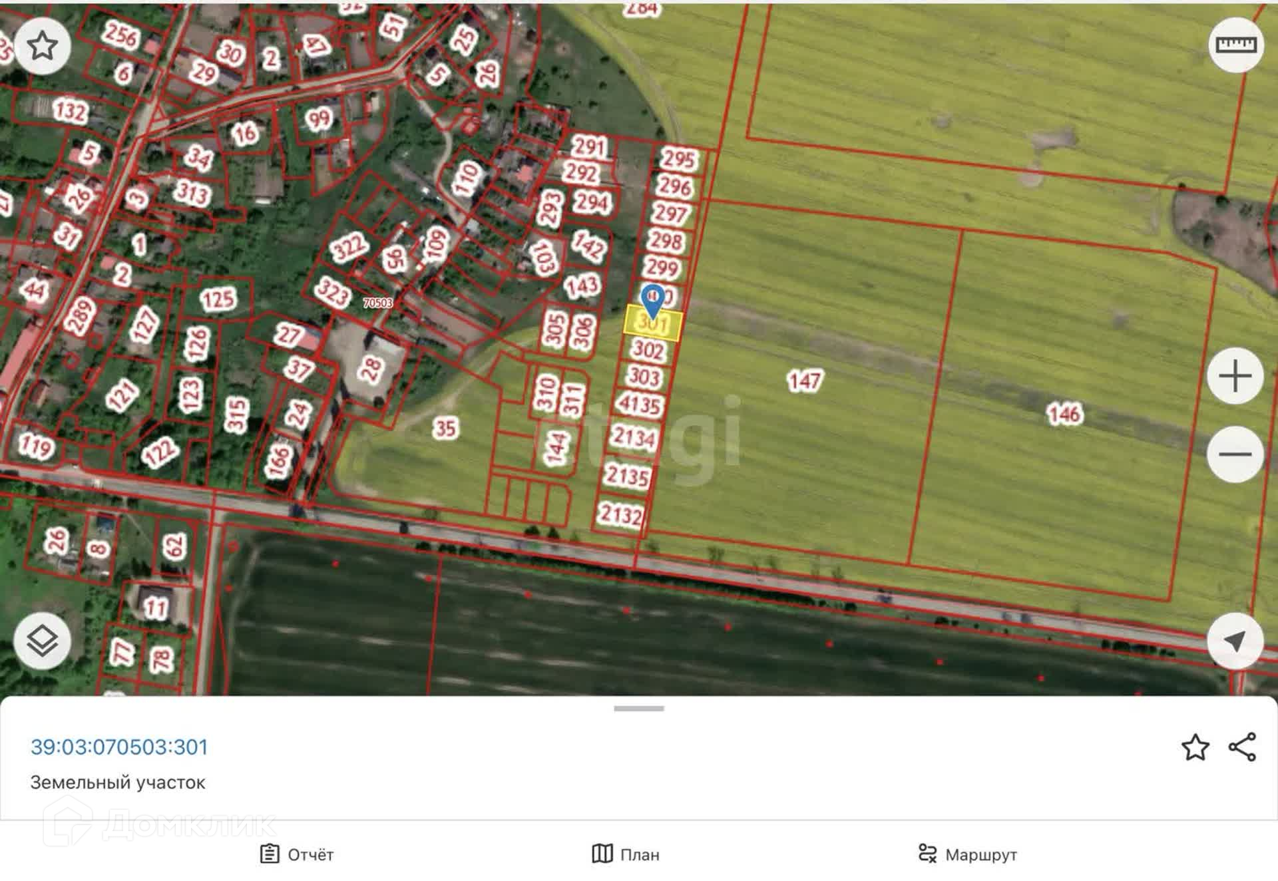Select parcel 146 in the field
The width and height of the screenshot is (1278, 881).
coord(1064,414)
